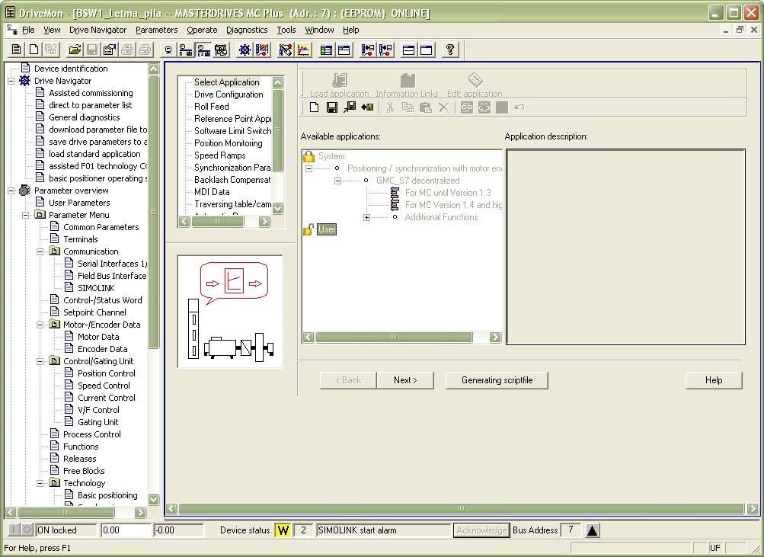Select Free Blocks in the tree
764x557 pixels.
(x=84, y=471)
